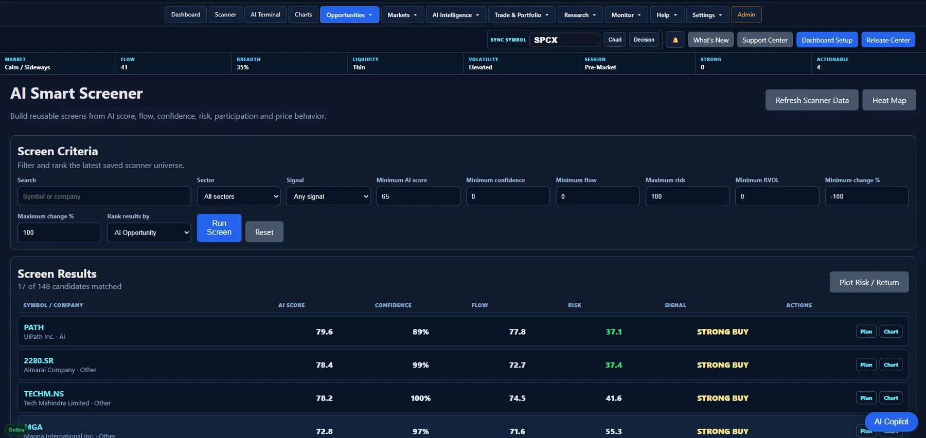Open the Charts page
The height and width of the screenshot is (438, 926).
[x=303, y=14]
